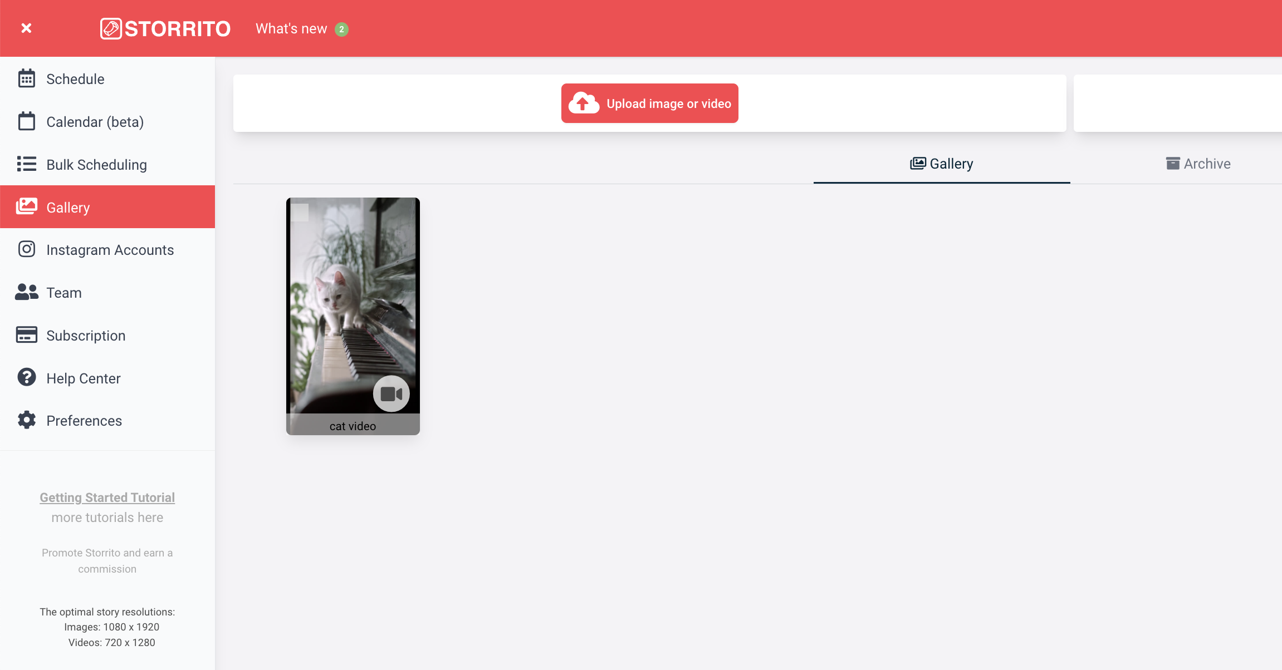This screenshot has height=670, width=1282.
Task: Switch to the Archive tab
Action: point(1198,164)
